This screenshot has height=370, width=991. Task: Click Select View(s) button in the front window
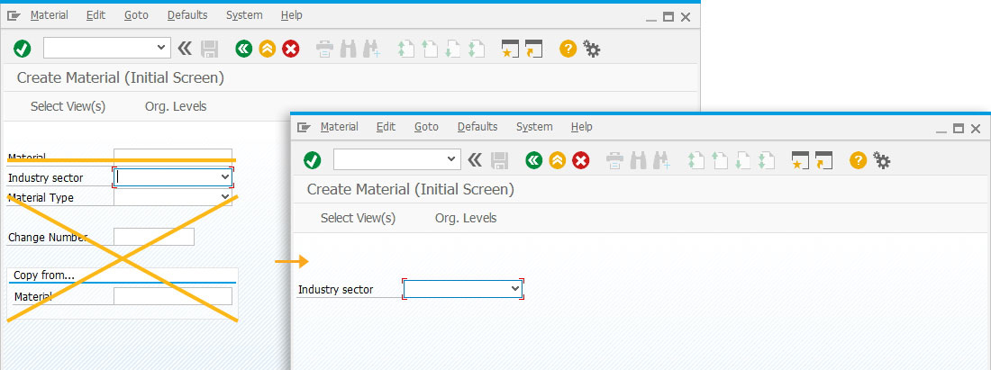click(358, 219)
